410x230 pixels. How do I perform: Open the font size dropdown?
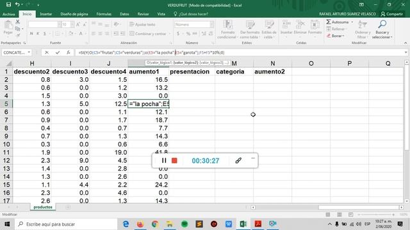72,24
